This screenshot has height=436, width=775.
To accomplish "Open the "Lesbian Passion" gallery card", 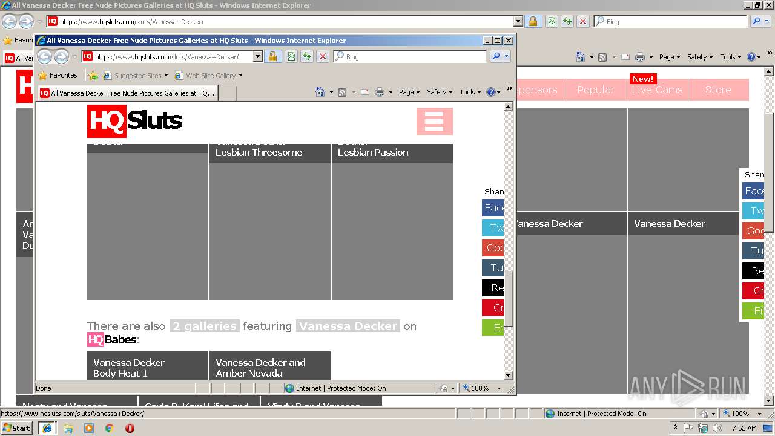I will click(x=392, y=221).
